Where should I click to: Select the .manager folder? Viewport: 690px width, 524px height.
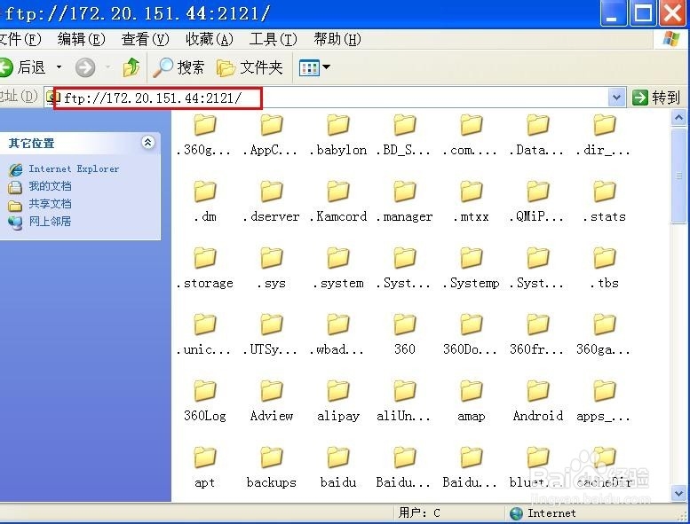pos(404,200)
